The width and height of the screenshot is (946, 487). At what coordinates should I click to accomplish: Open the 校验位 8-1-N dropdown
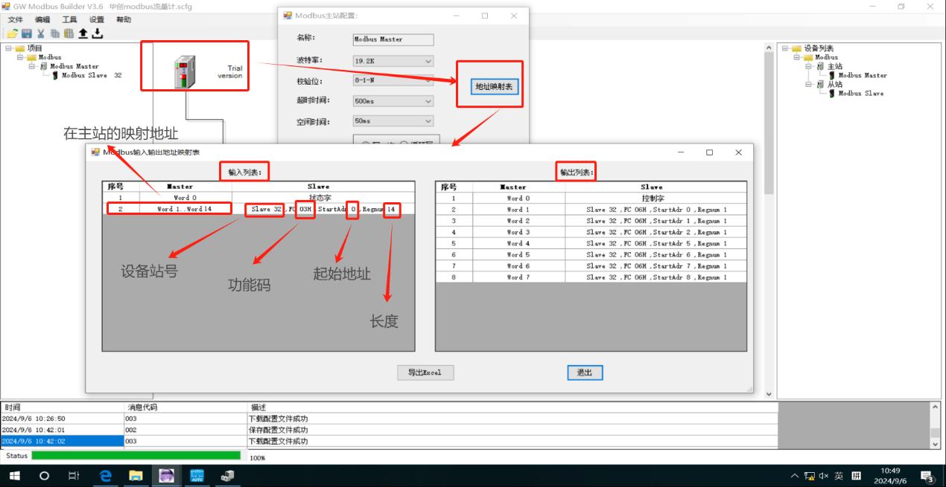pos(393,81)
